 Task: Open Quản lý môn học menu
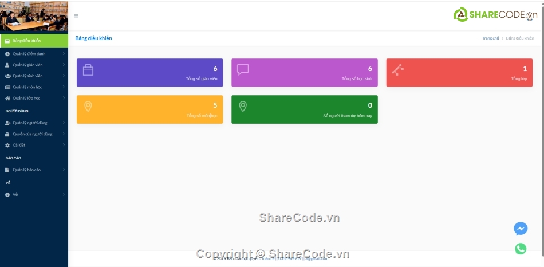[27, 87]
